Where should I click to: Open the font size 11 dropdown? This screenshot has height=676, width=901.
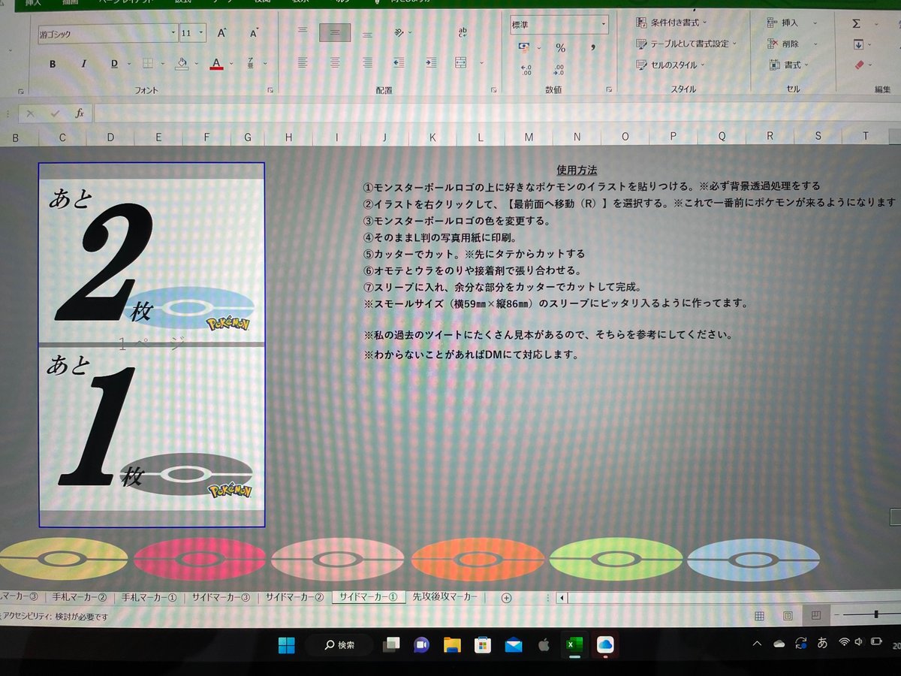click(202, 33)
